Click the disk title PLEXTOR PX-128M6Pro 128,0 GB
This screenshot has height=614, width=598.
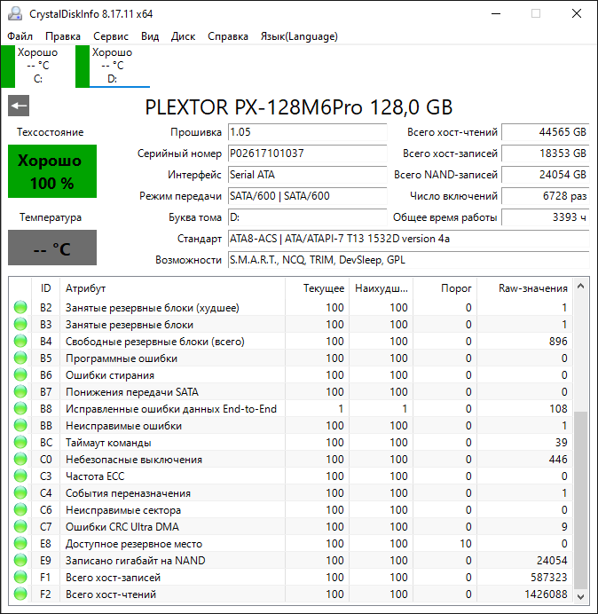[x=299, y=106]
